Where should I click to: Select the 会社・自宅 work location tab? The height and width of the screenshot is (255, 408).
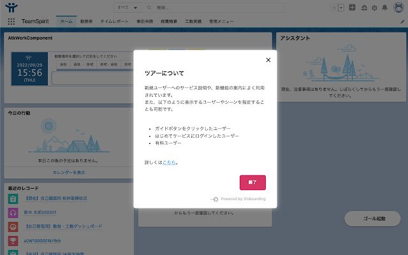pyautogui.click(x=84, y=64)
